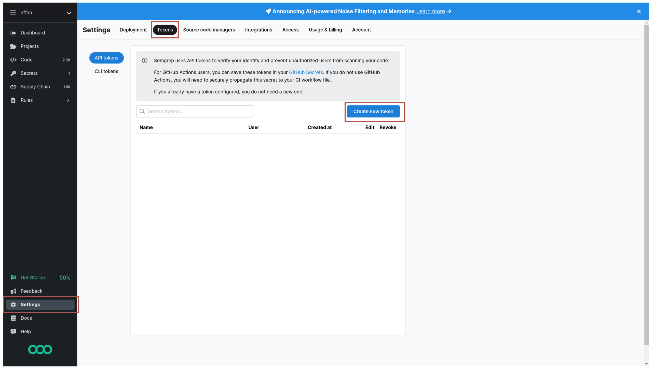The height and width of the screenshot is (369, 652).
Task: Dismiss the announcement banner
Action: [x=639, y=11]
